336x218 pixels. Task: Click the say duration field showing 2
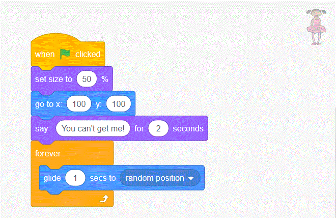point(158,128)
